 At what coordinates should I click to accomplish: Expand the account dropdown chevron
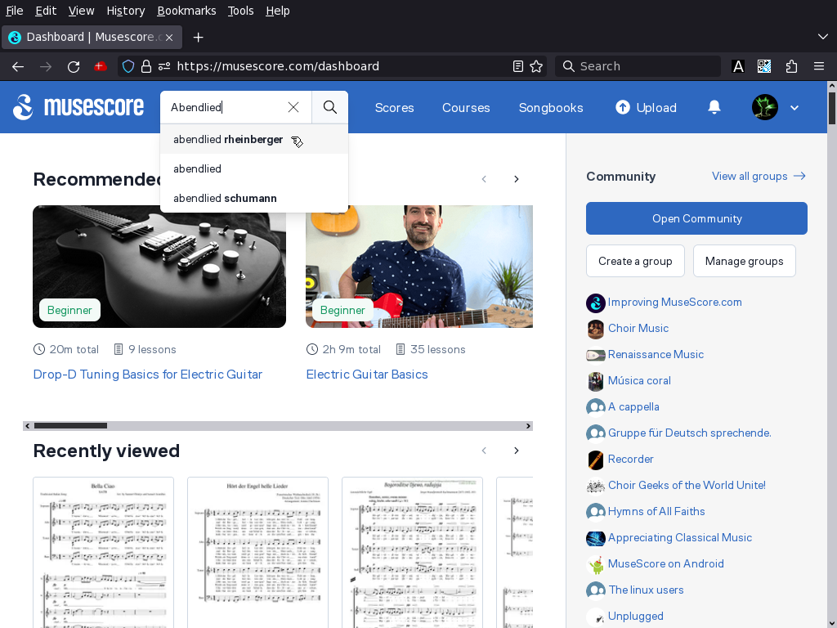[794, 108]
